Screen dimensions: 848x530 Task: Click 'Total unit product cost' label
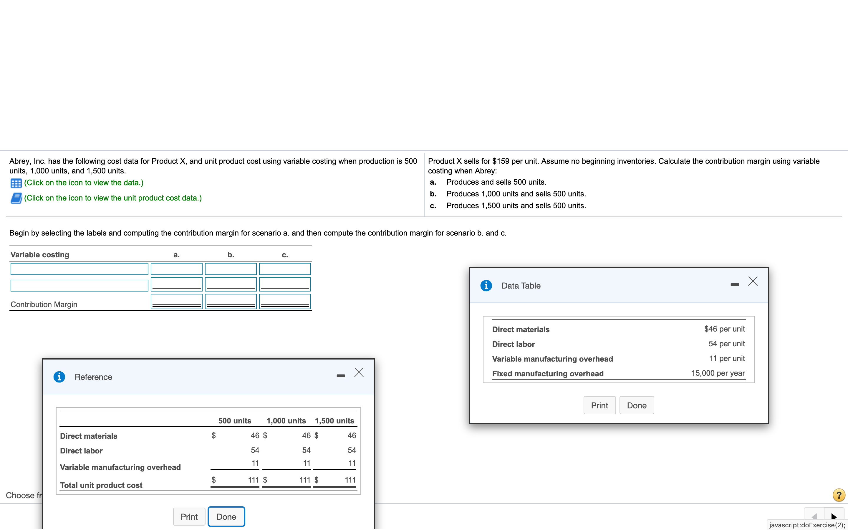[x=101, y=485]
